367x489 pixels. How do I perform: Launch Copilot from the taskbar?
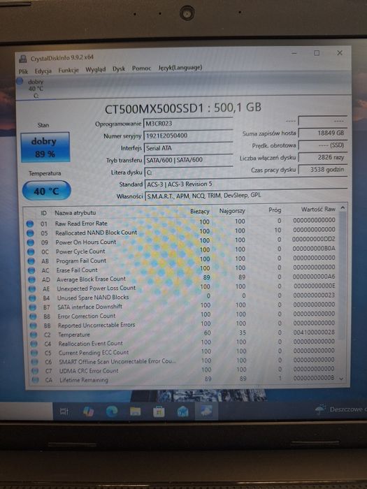[x=88, y=411]
